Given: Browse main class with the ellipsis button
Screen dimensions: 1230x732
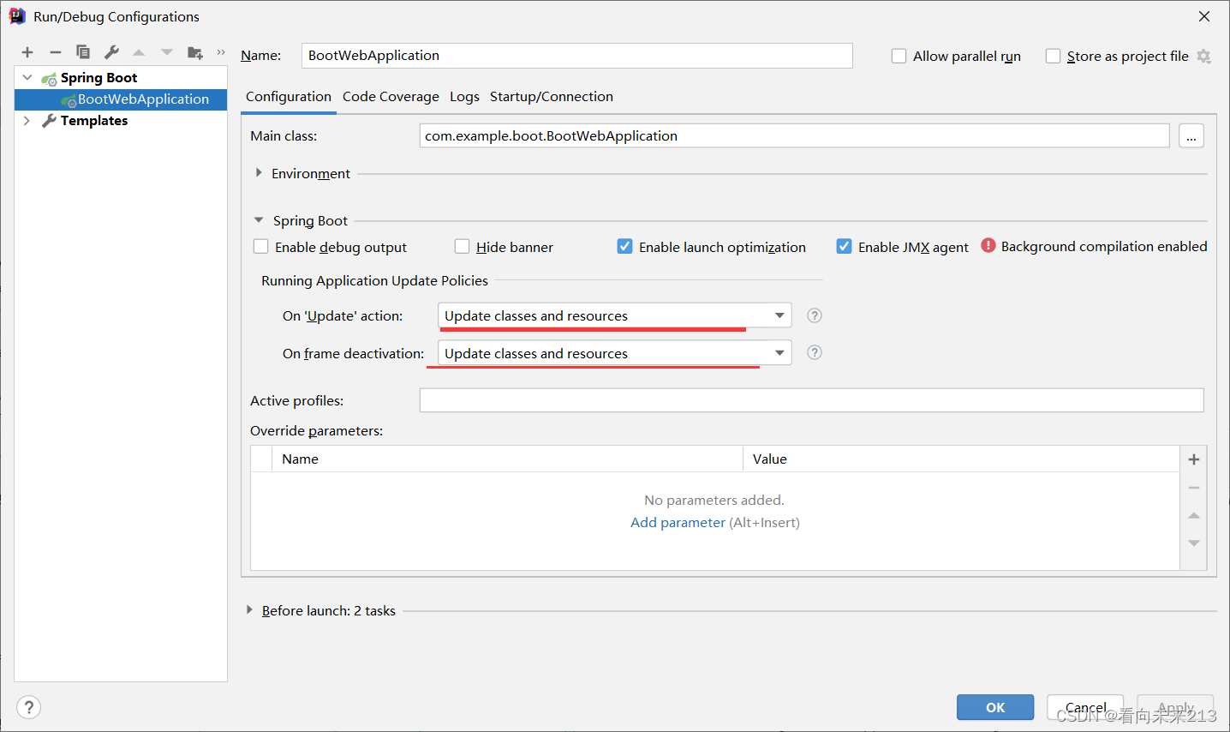Looking at the screenshot, I should [x=1191, y=135].
